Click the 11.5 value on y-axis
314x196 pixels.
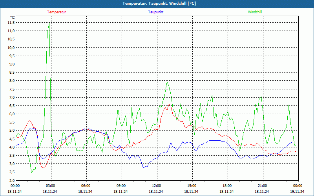tap(11, 22)
